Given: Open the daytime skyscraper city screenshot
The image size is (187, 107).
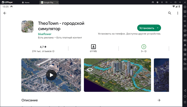Looking at the screenshot, I should (x=117, y=75).
